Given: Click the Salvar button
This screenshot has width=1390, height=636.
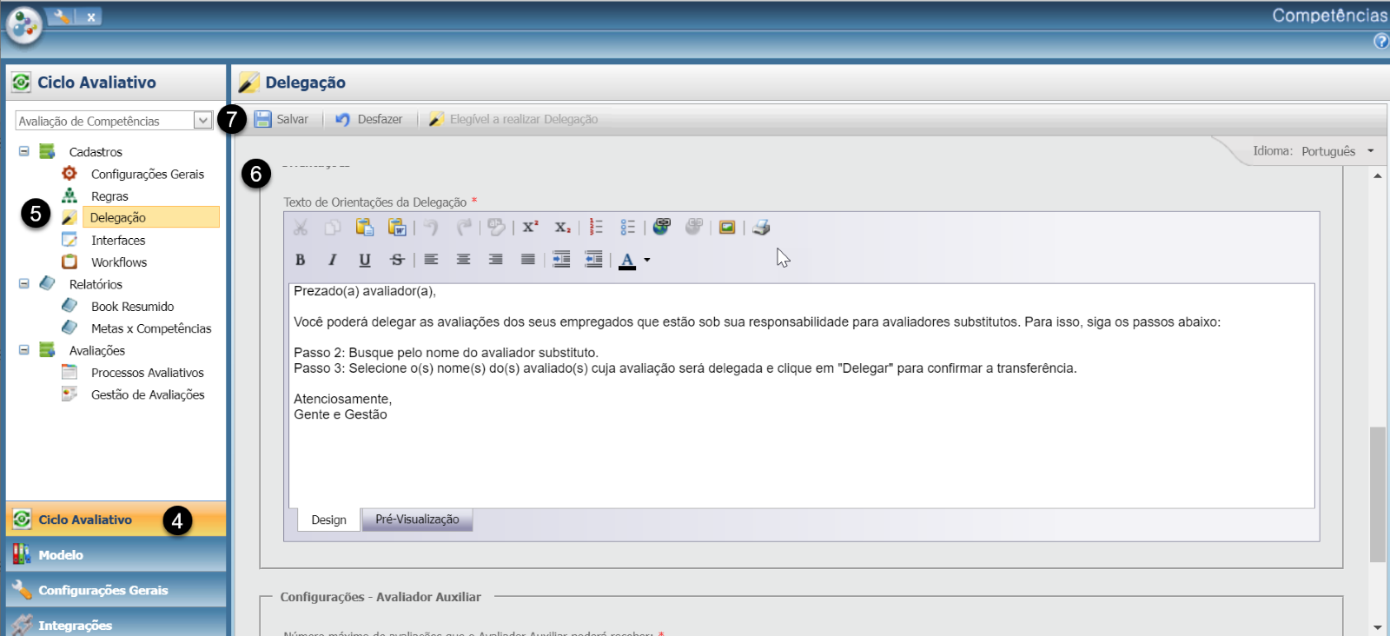Looking at the screenshot, I should (281, 119).
